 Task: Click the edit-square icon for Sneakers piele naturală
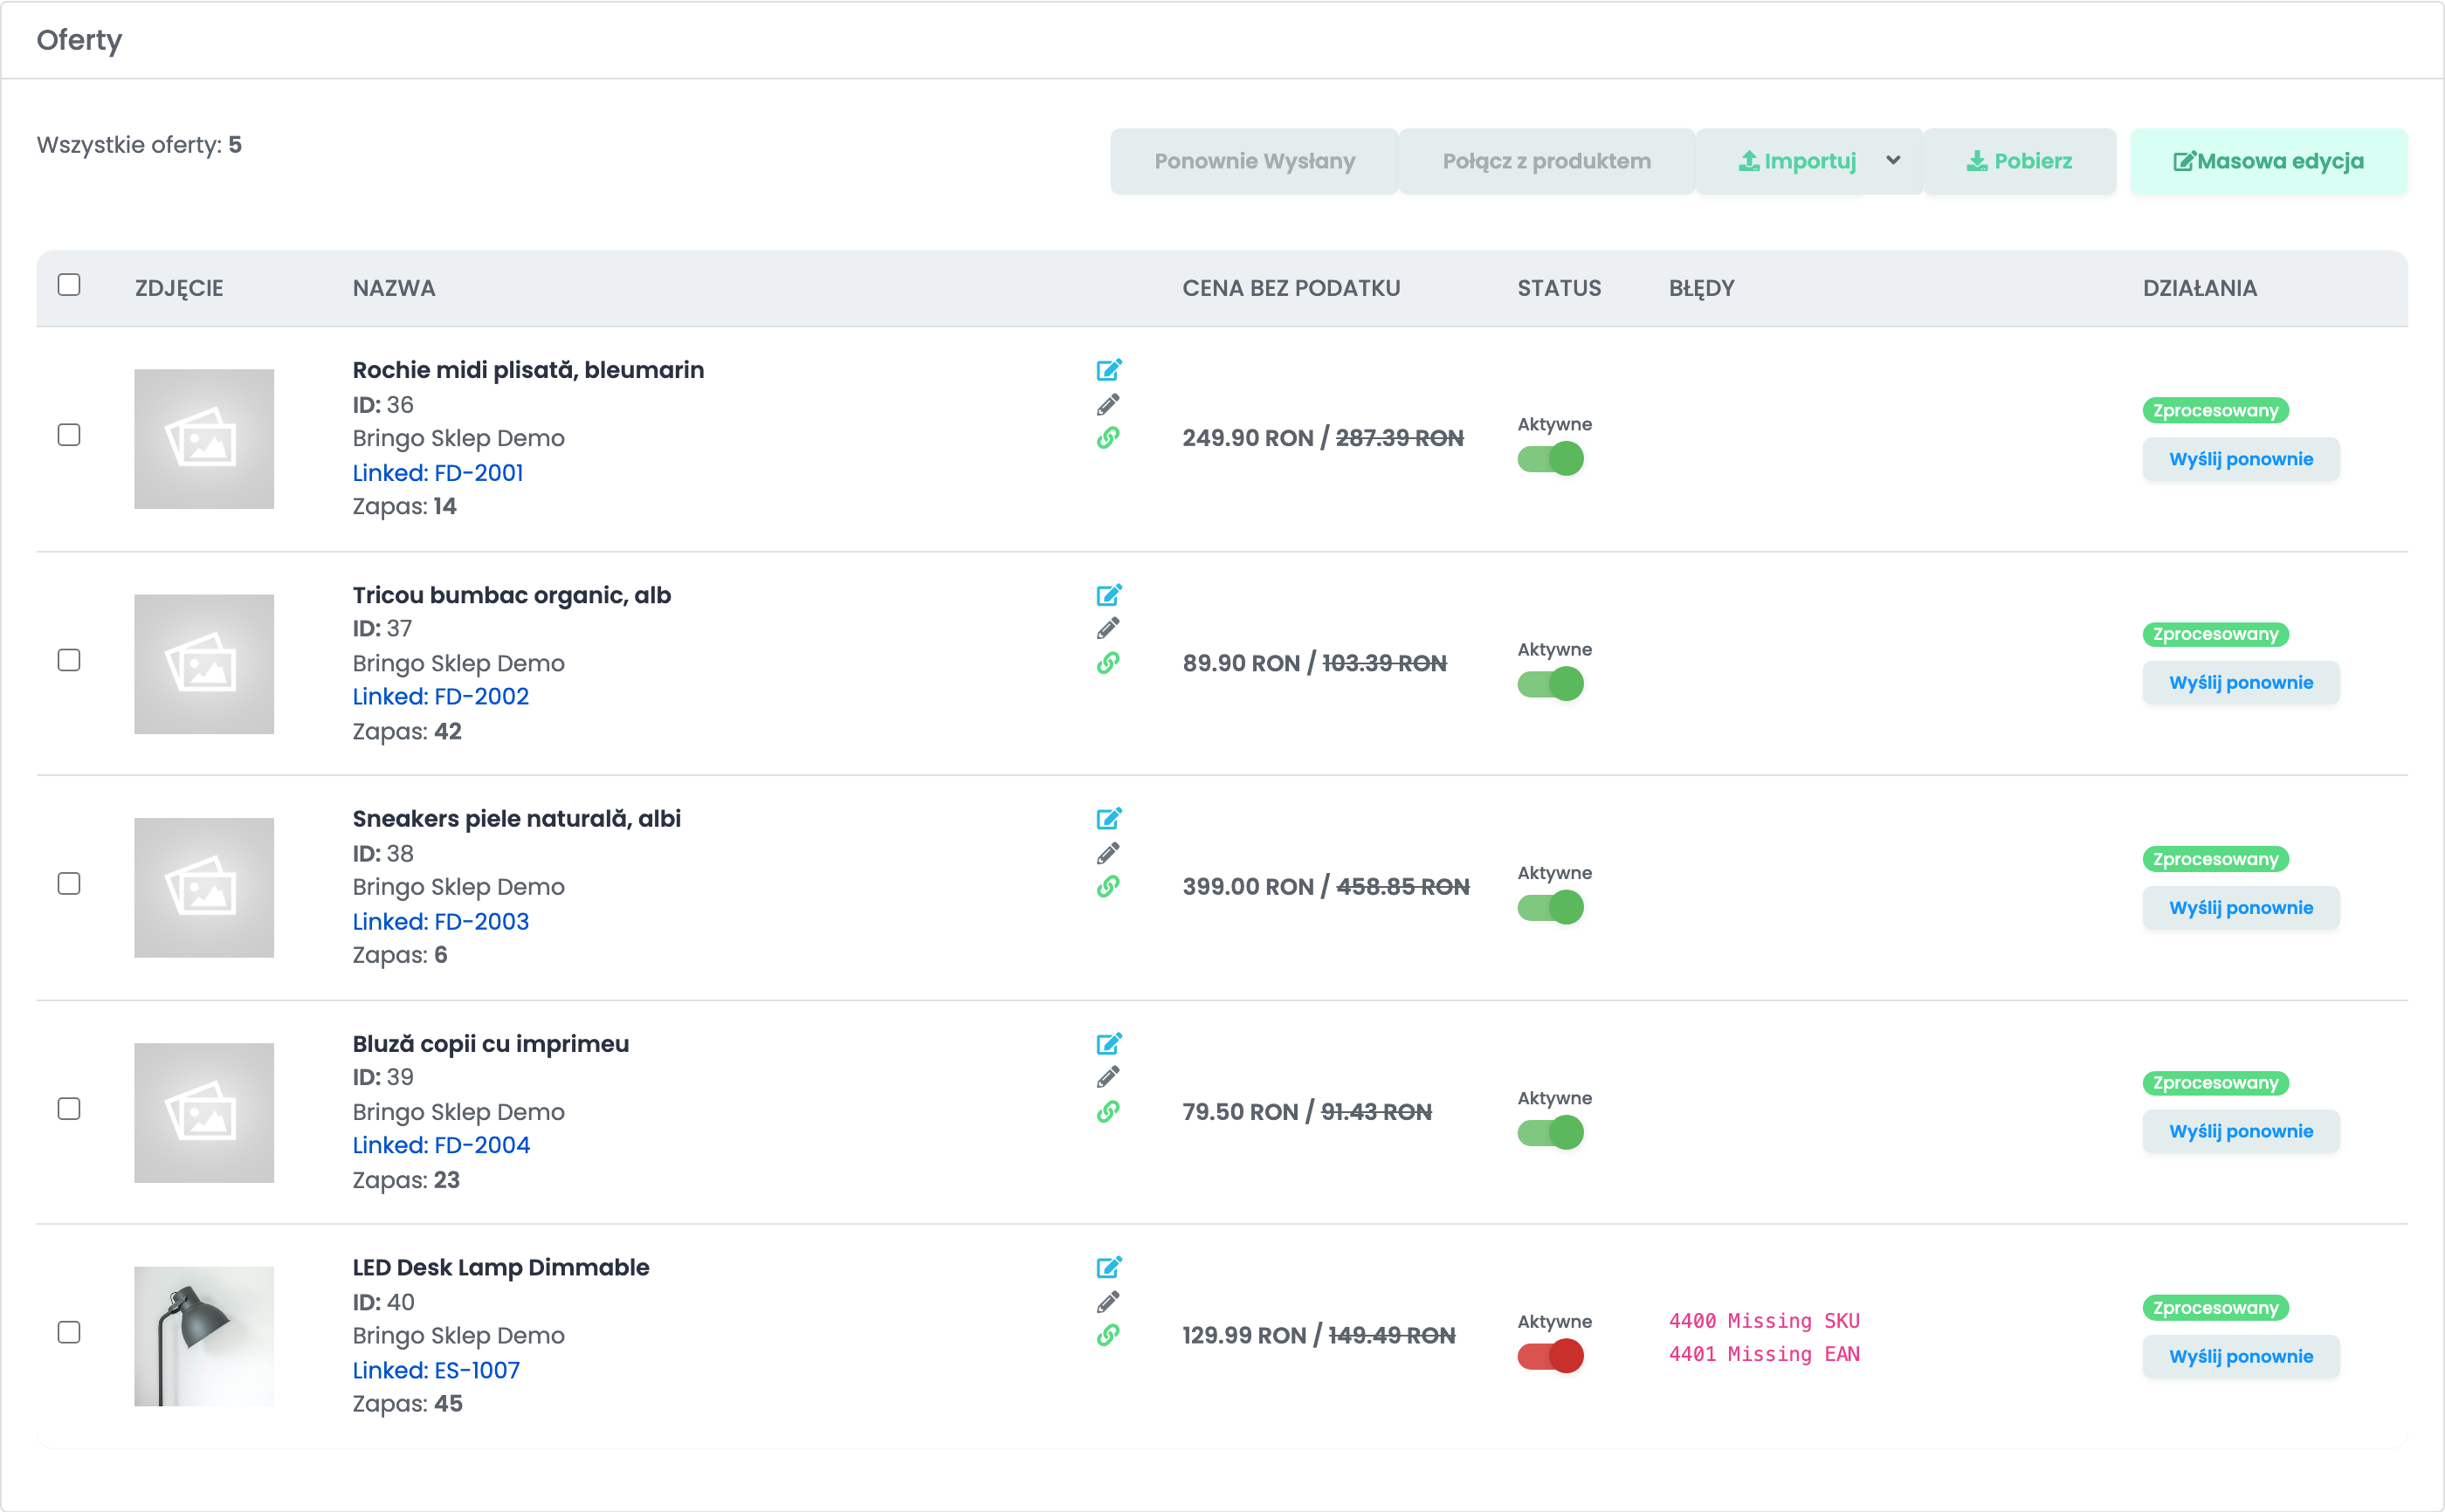pyautogui.click(x=1108, y=819)
